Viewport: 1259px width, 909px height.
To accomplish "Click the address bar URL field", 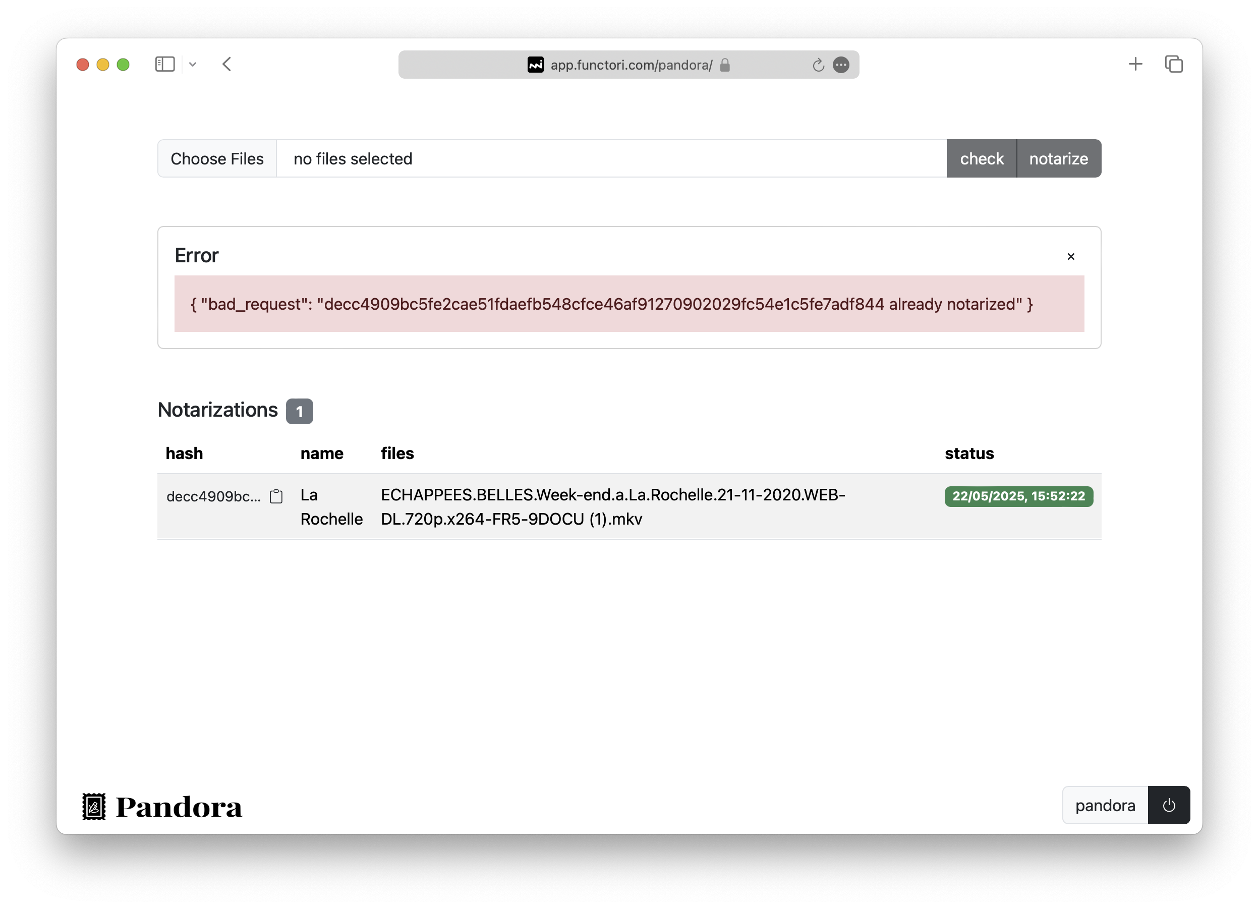I will pos(631,65).
